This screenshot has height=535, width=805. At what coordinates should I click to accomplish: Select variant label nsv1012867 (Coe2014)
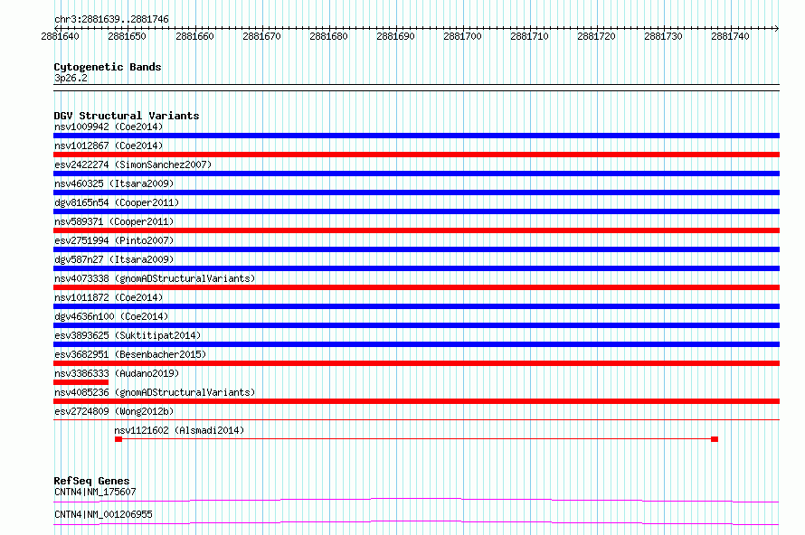coord(109,145)
